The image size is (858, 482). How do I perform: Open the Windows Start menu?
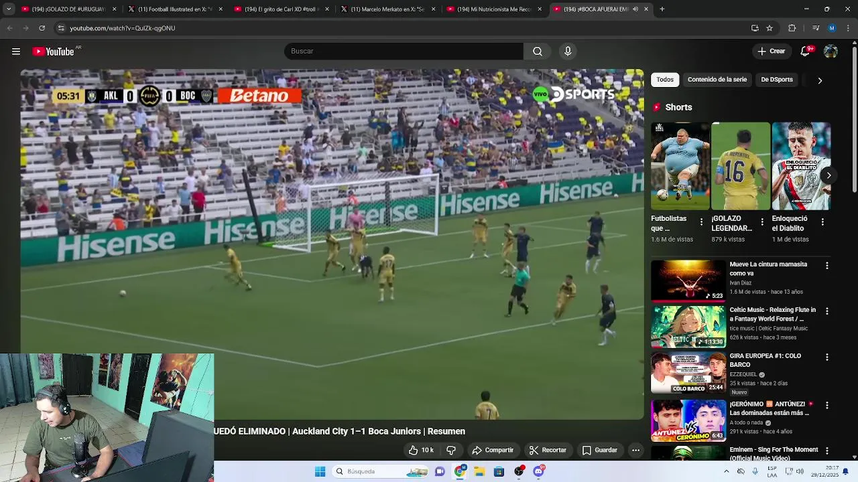coord(320,471)
